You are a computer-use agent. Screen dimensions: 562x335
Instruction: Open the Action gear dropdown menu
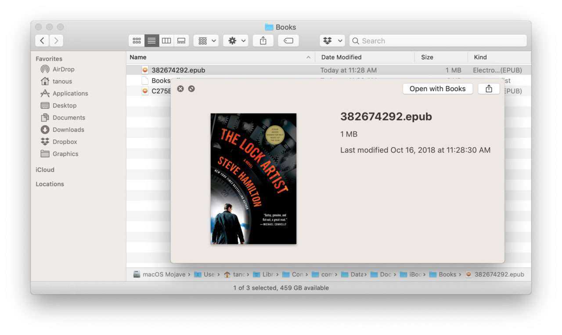point(236,41)
